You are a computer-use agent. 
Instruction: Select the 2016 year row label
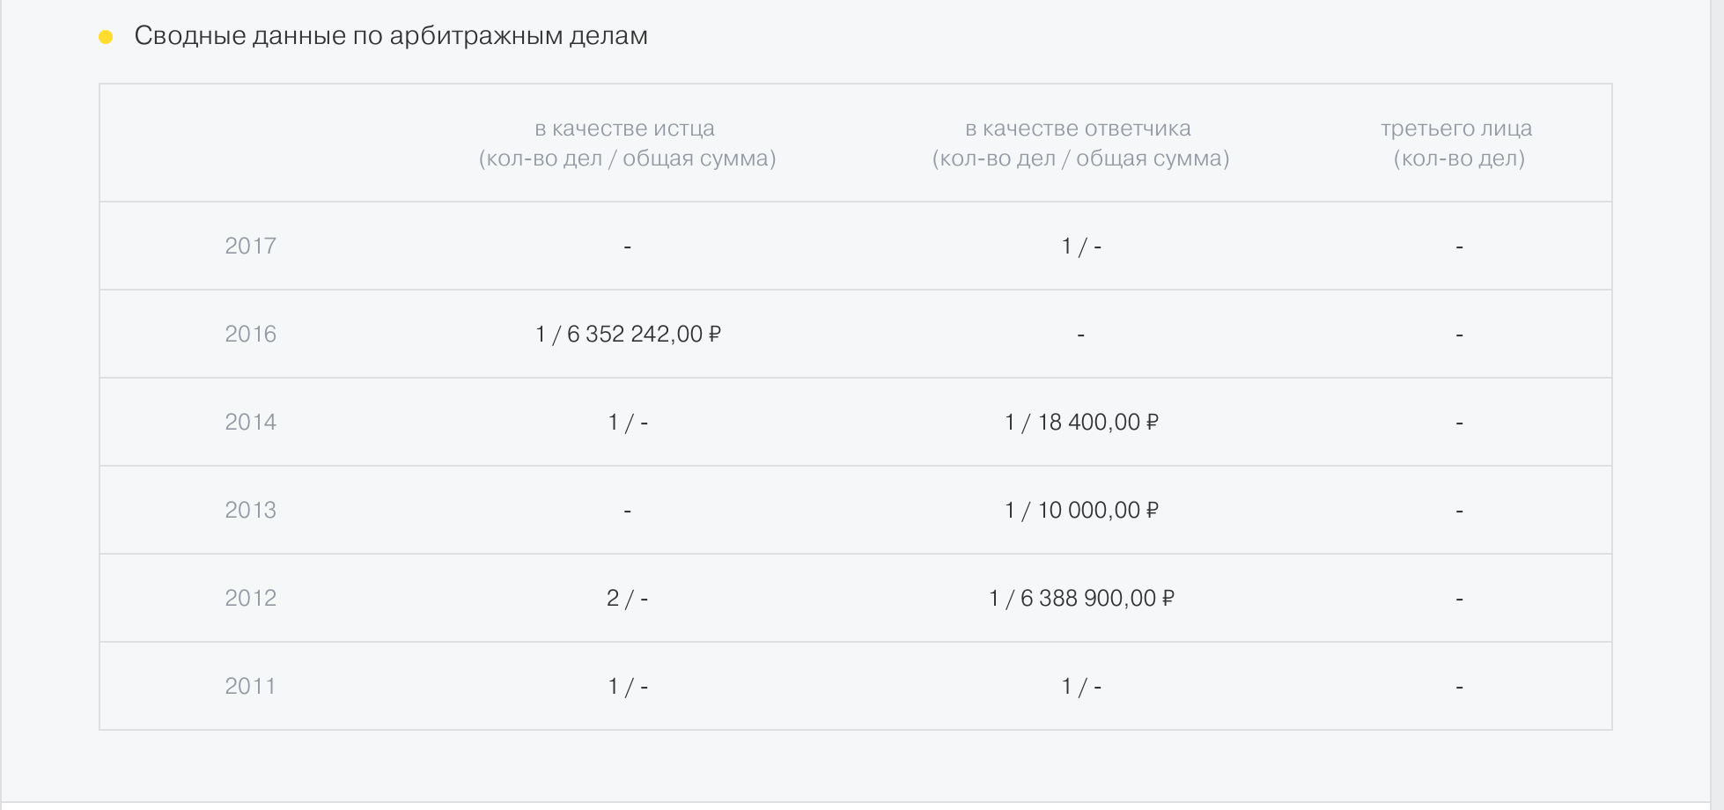click(x=250, y=334)
